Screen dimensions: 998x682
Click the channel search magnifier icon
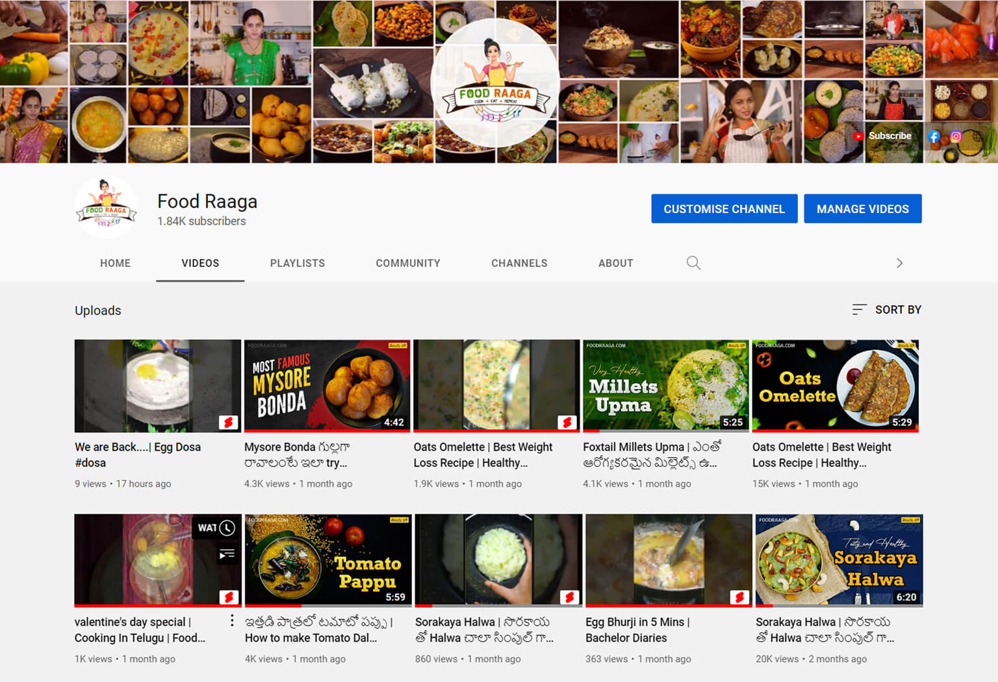tap(693, 263)
